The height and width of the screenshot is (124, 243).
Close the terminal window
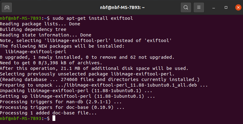238,7
